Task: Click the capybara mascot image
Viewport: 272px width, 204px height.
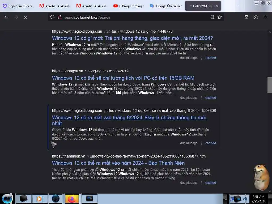Action: tap(262, 177)
